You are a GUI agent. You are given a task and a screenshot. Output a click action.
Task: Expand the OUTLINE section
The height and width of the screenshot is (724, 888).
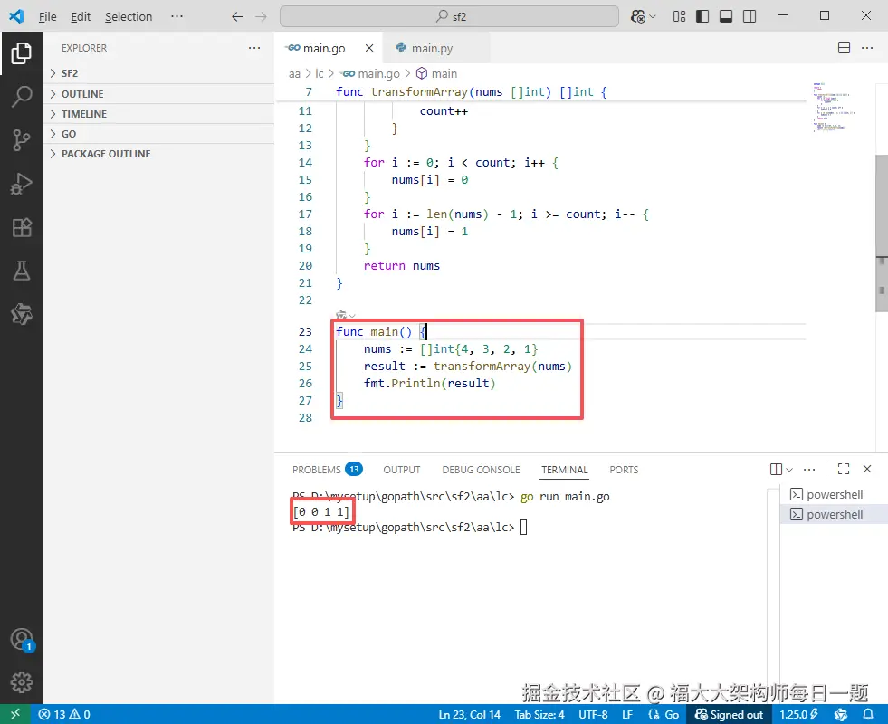159,94
